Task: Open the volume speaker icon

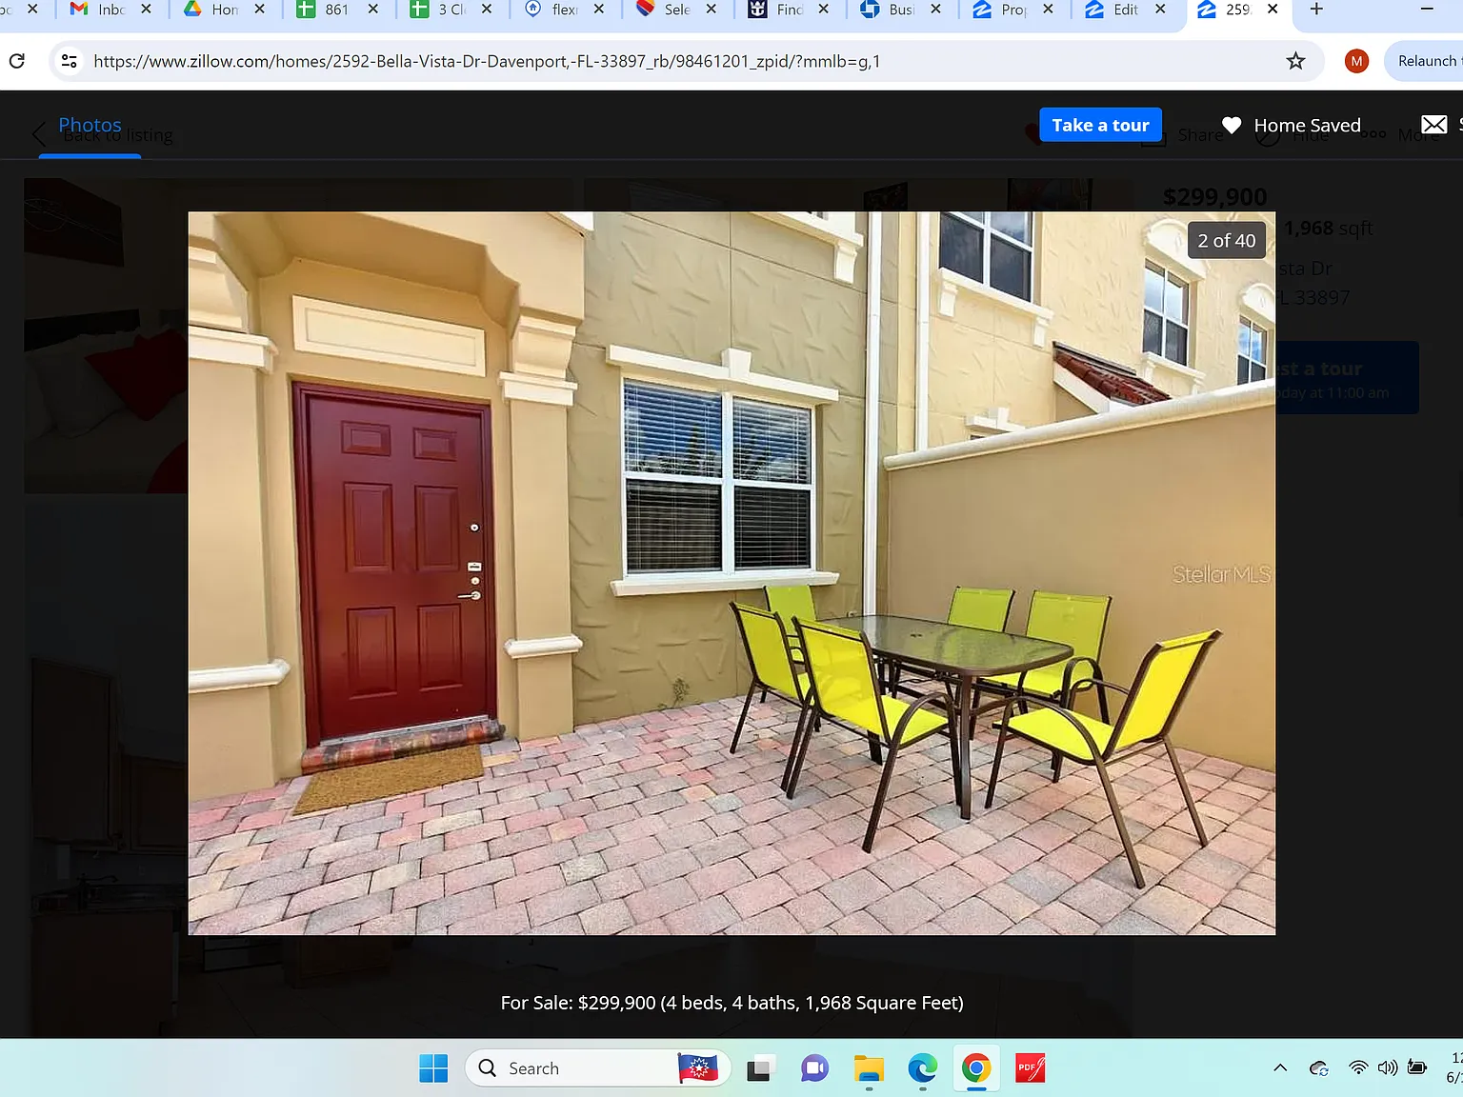Action: coord(1388,1067)
